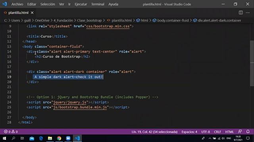This screenshot has height=142, width=254.
Task: Click the battery icon in system tray
Action: [x=214, y=138]
